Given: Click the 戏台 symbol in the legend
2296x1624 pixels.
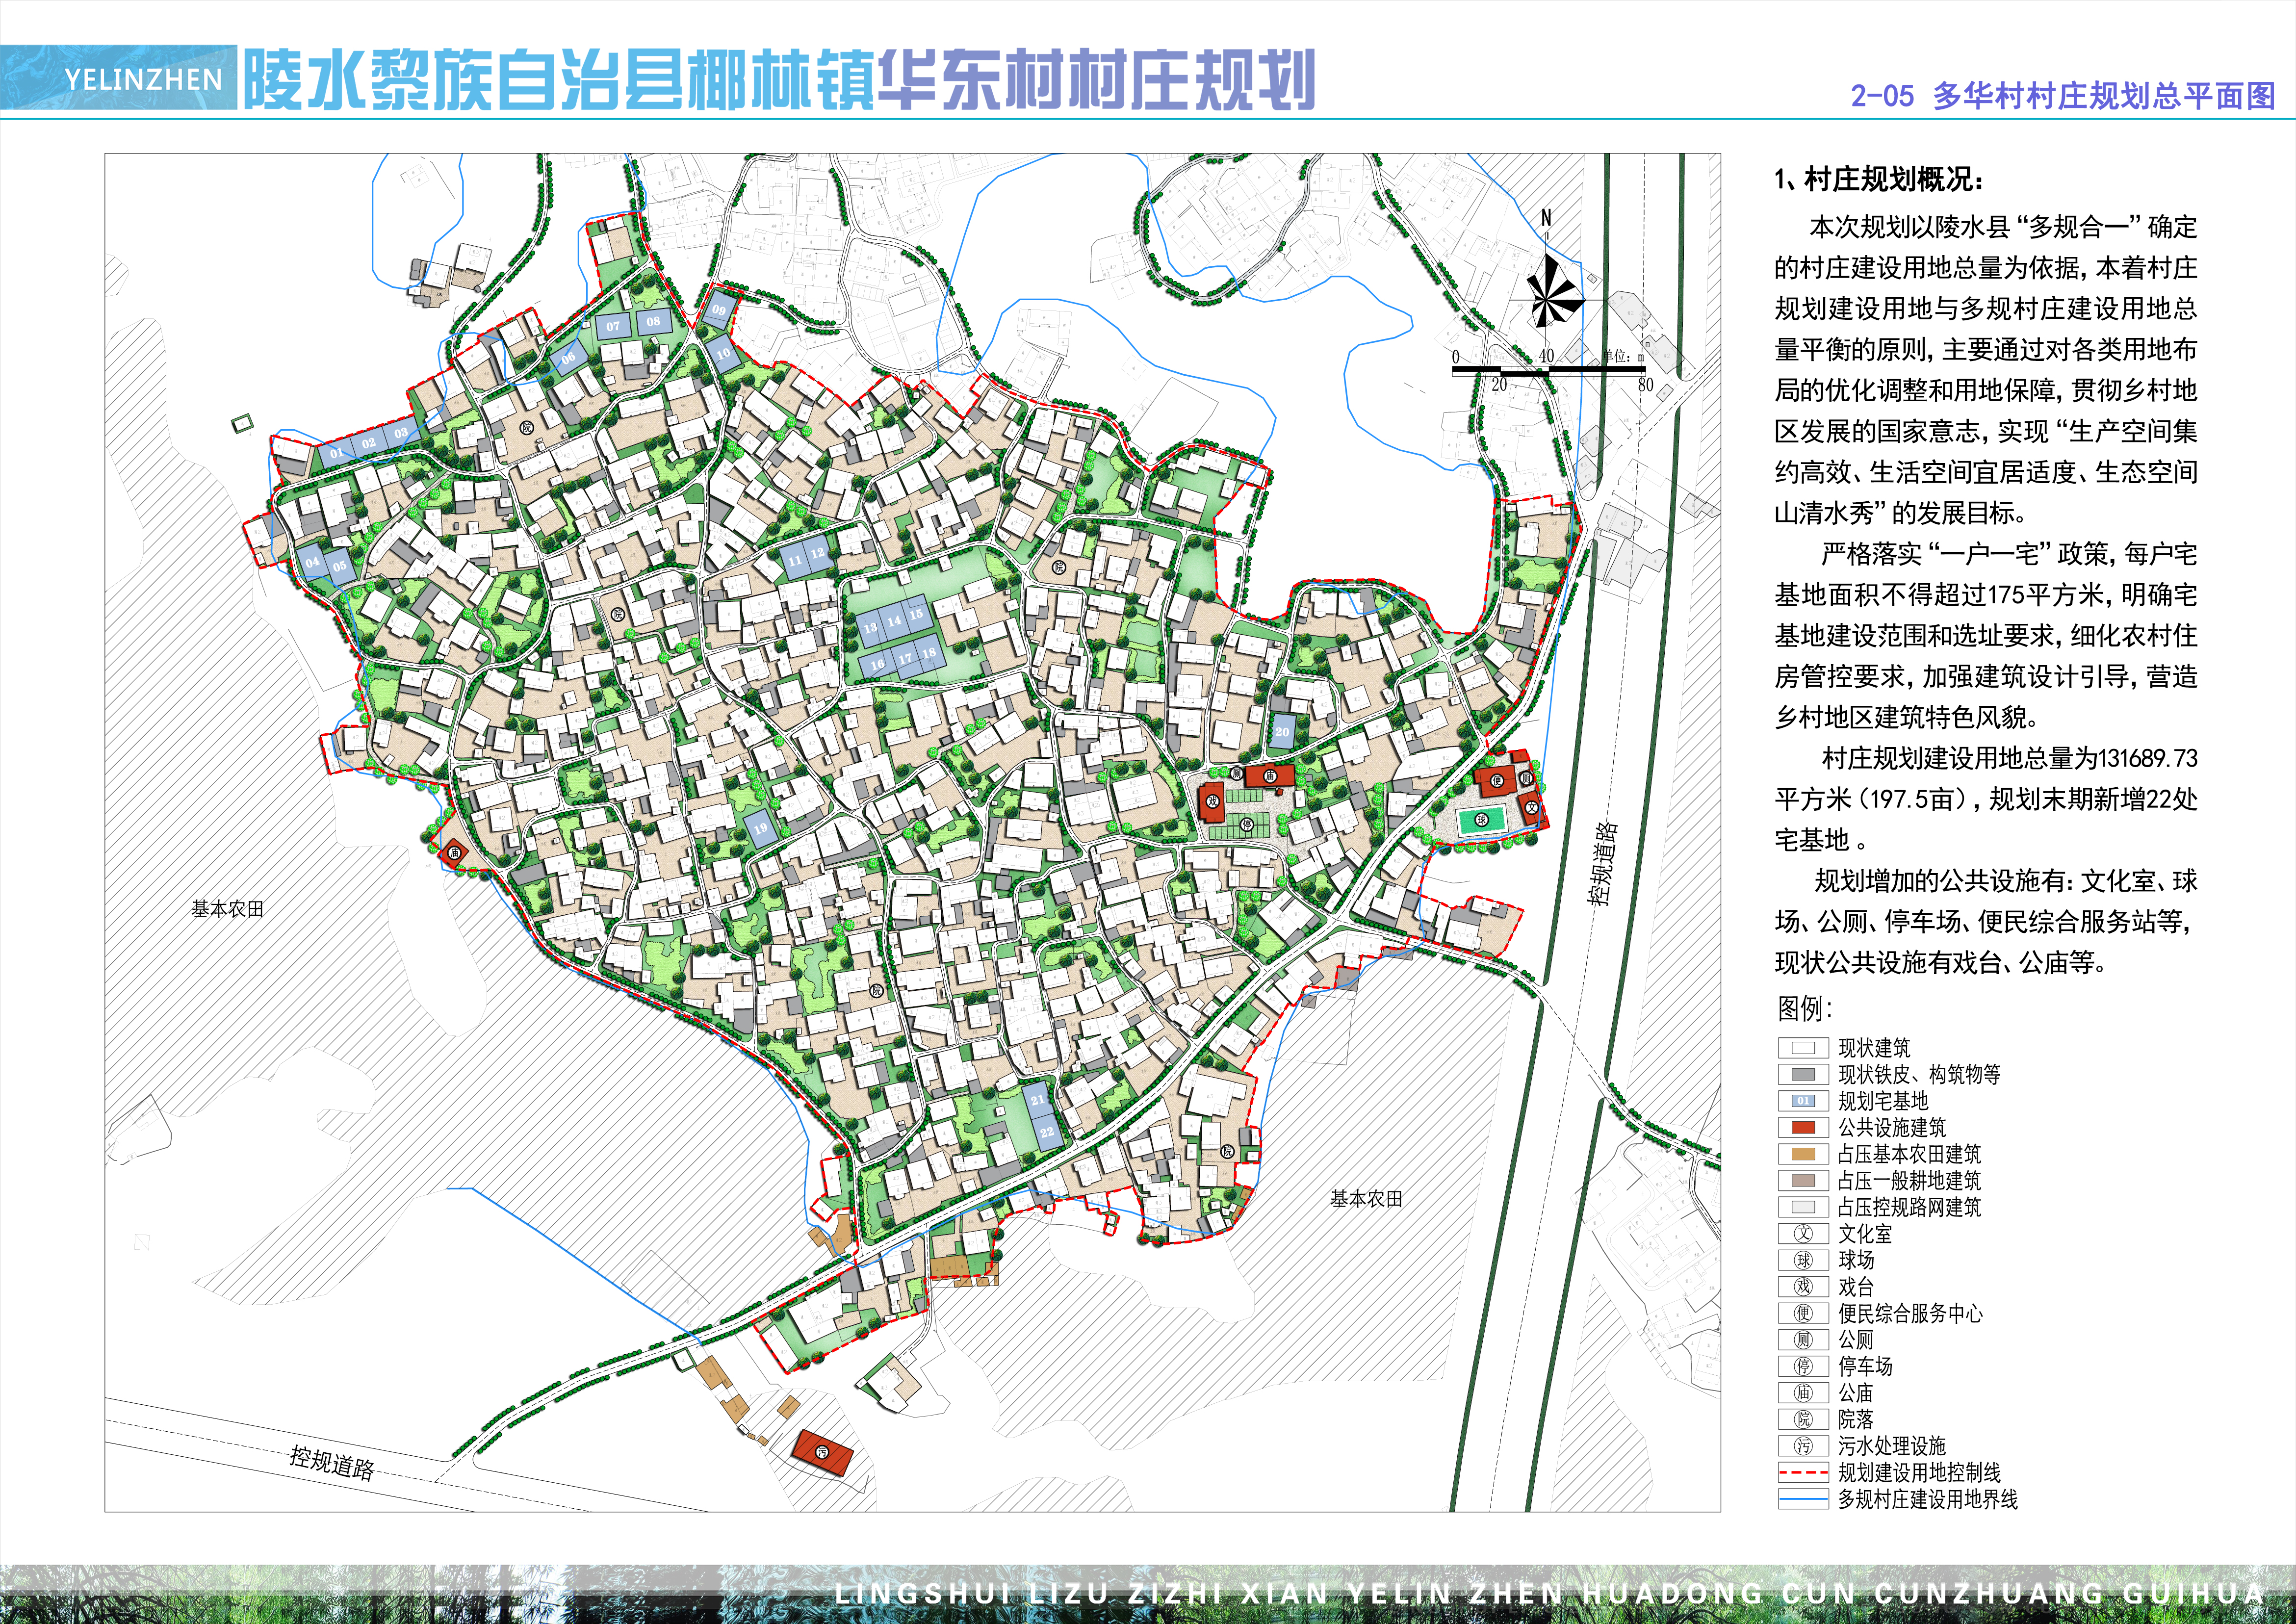Looking at the screenshot, I should point(1803,1286).
